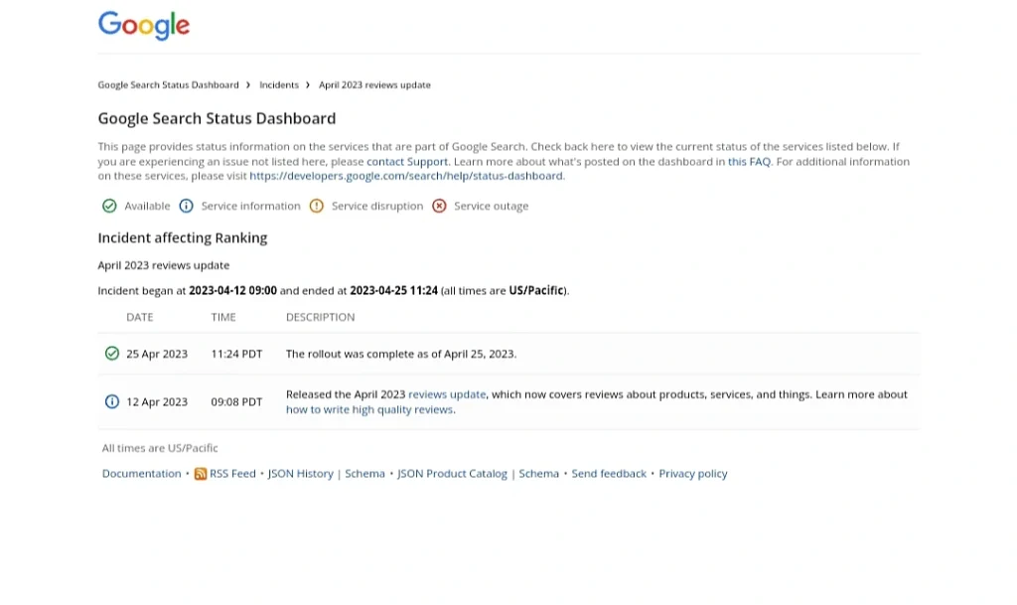Click red Service outage legend icon
The width and height of the screenshot is (1017, 605).
[x=439, y=206]
